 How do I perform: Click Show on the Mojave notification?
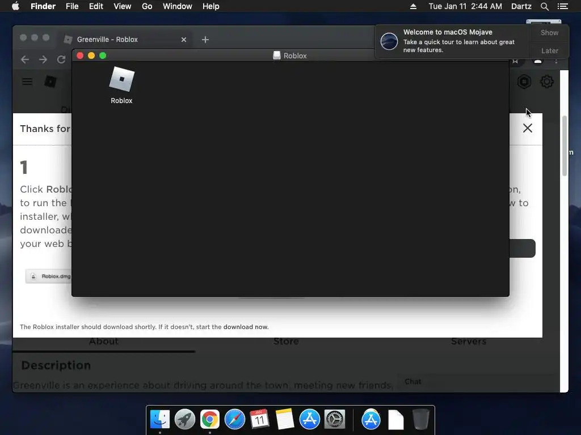549,32
